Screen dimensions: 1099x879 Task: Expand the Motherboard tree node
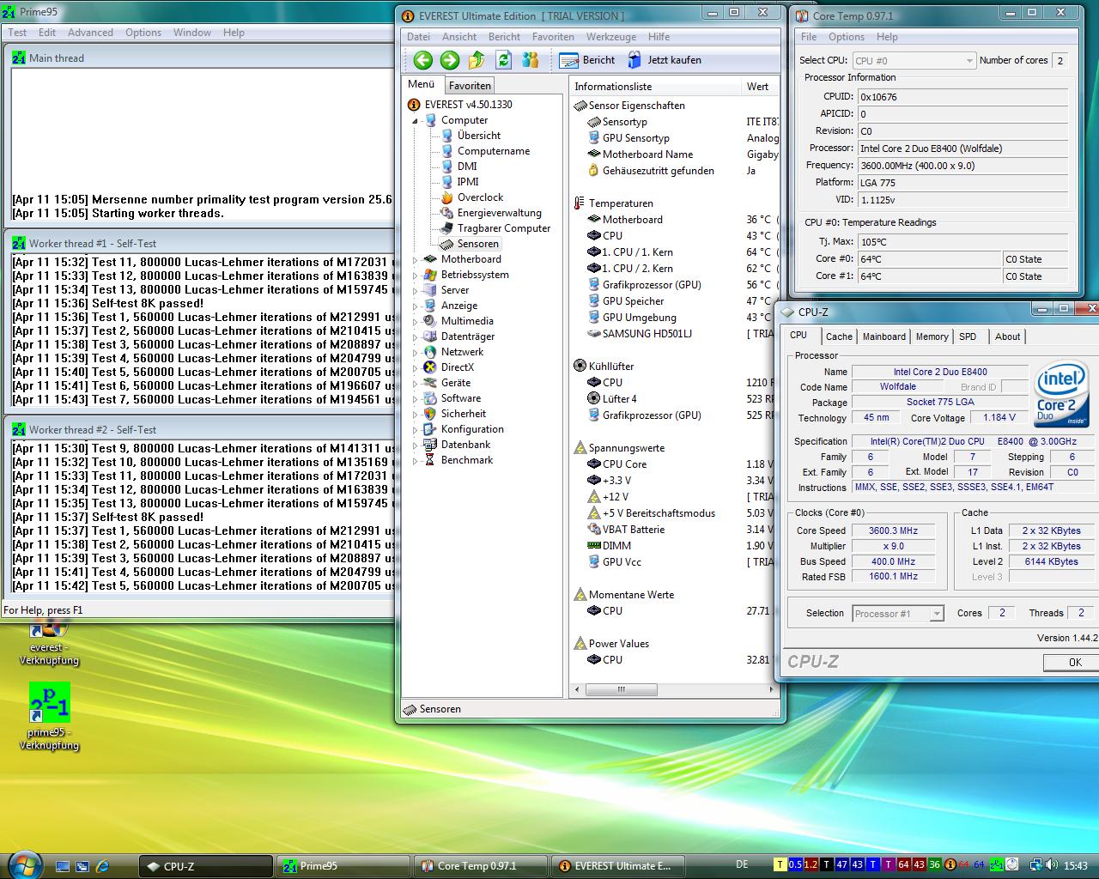[416, 259]
